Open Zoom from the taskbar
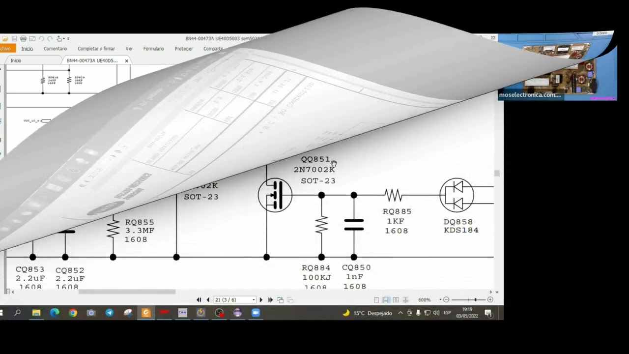This screenshot has width=629, height=354. click(256, 313)
